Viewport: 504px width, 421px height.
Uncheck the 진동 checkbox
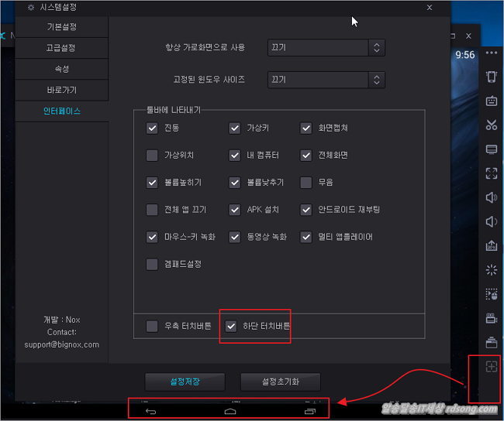(x=152, y=128)
